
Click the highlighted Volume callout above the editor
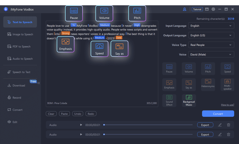pos(104,13)
